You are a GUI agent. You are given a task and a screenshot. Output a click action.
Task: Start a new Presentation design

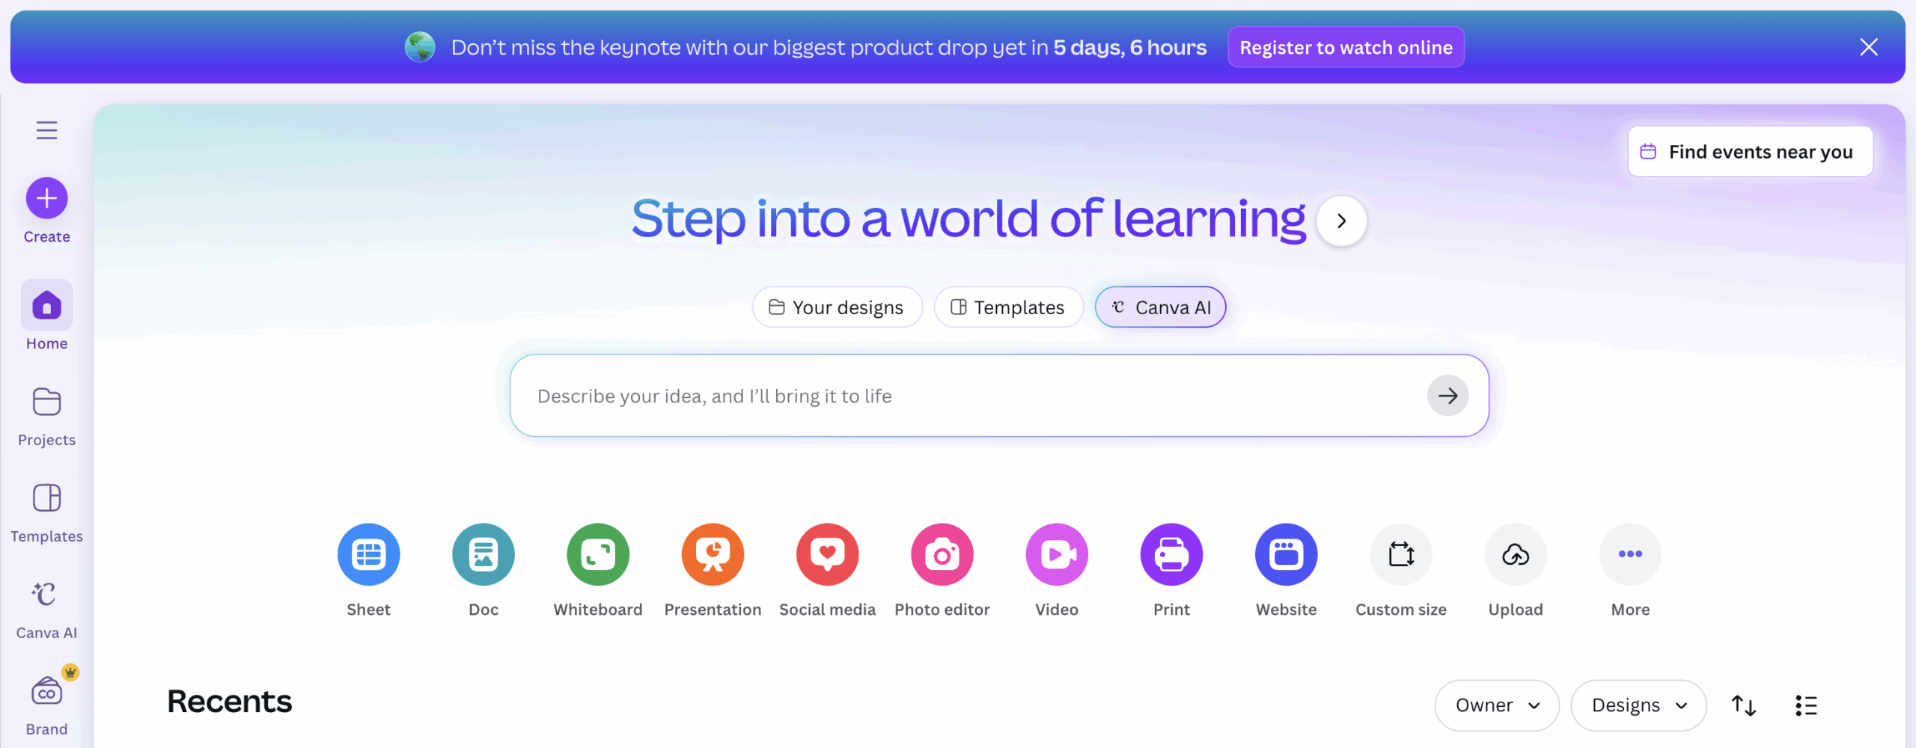click(713, 554)
